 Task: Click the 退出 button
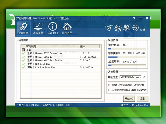point(142,99)
